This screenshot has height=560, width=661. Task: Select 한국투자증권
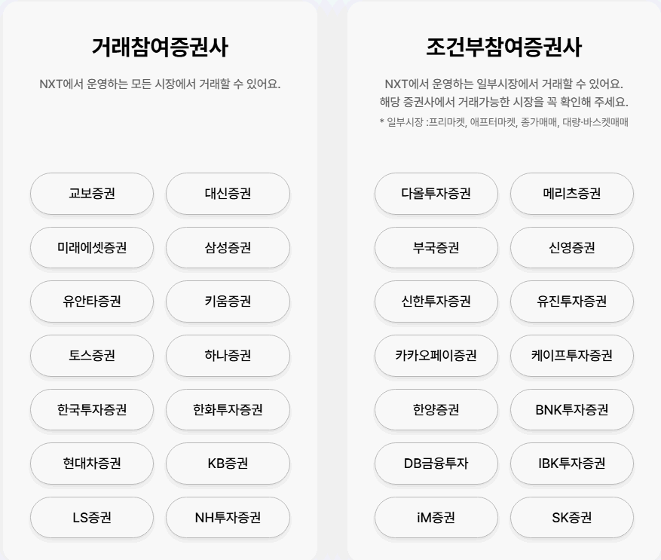pyautogui.click(x=91, y=410)
